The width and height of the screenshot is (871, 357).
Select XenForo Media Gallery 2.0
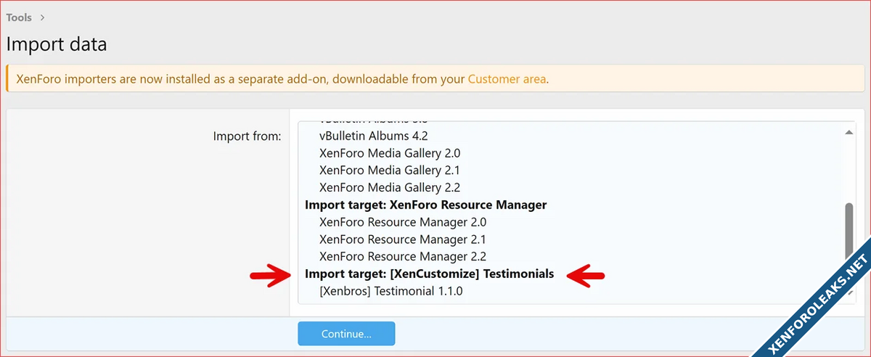pyautogui.click(x=390, y=153)
